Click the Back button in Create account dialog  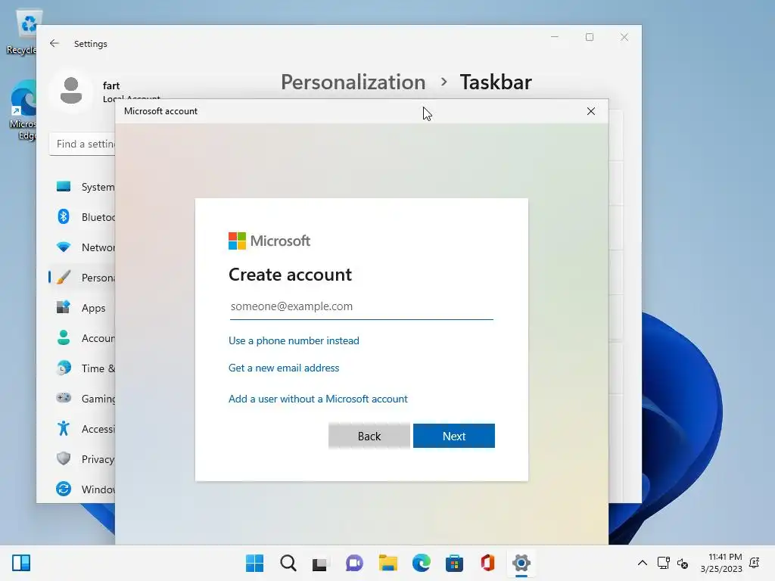(369, 436)
